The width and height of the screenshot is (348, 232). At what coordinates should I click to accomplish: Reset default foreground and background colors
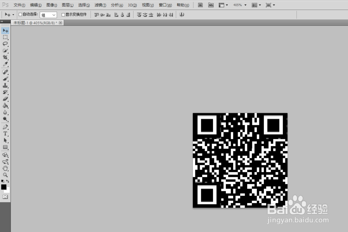point(3,181)
